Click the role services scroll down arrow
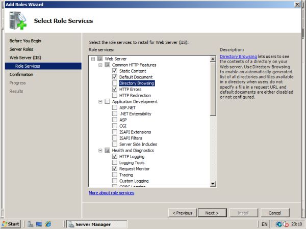The width and height of the screenshot is (306, 229). tap(213, 183)
